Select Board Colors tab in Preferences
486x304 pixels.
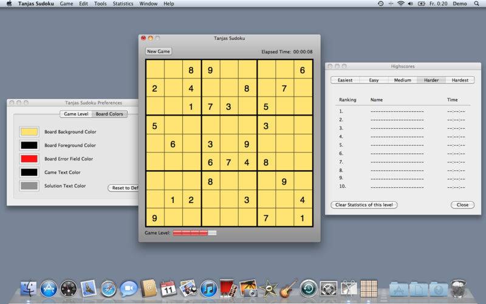pyautogui.click(x=109, y=114)
